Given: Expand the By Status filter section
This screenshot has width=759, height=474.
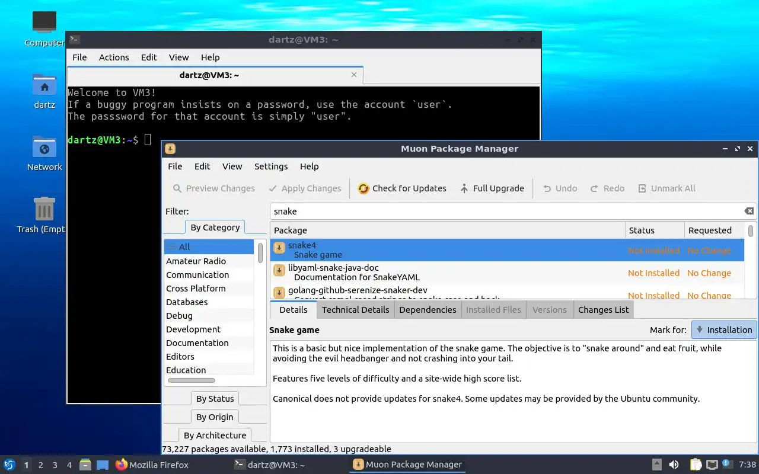Looking at the screenshot, I should point(215,399).
